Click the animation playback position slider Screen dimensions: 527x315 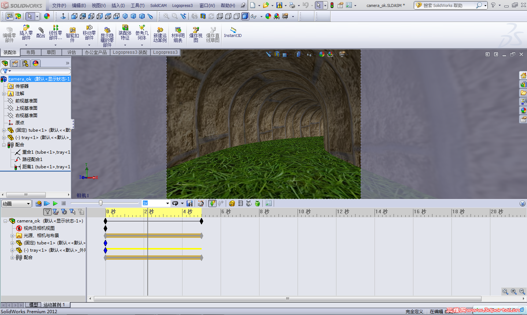[100, 203]
